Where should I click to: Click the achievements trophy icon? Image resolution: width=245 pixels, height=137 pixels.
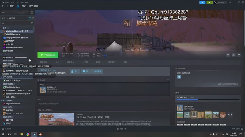point(94,55)
